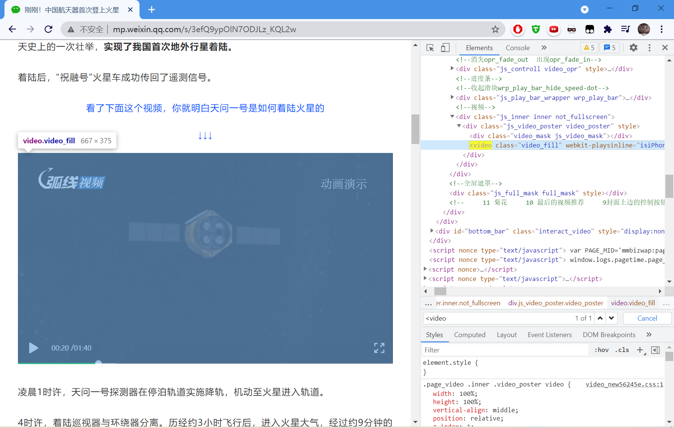
Task: Open a new browser tab
Action: (152, 10)
